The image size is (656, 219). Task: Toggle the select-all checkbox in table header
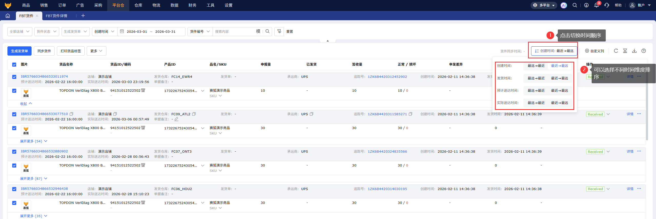[x=14, y=65]
